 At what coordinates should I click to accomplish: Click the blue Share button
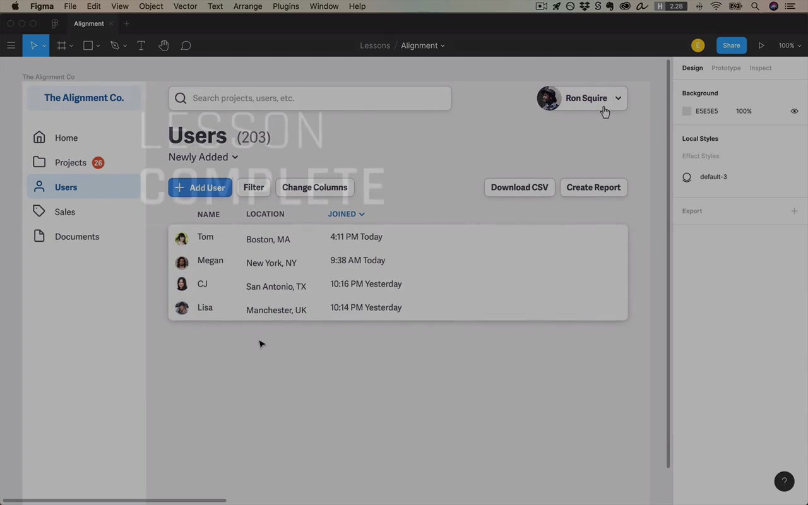coord(732,45)
